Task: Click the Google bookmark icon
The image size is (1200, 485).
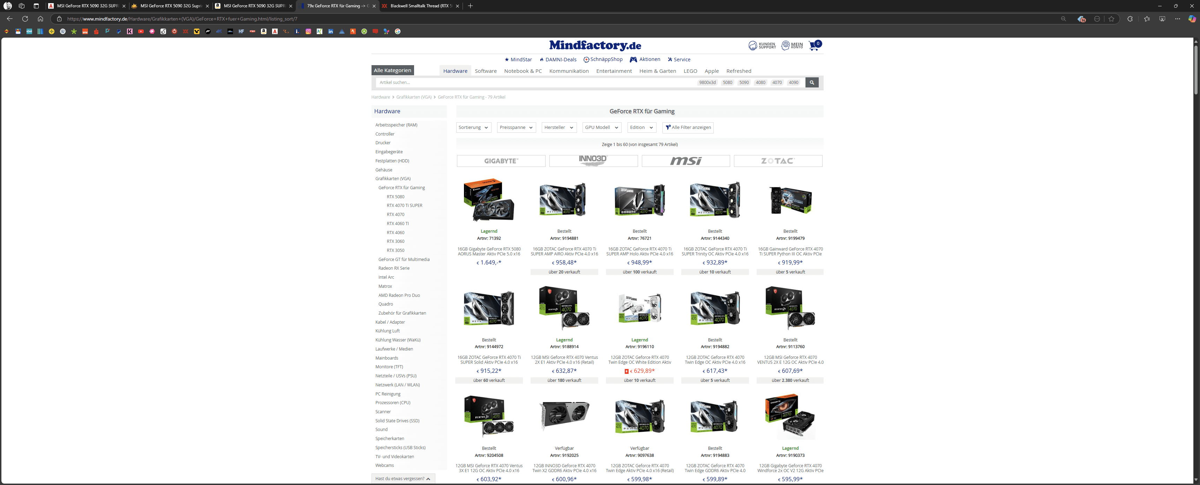Action: click(397, 31)
